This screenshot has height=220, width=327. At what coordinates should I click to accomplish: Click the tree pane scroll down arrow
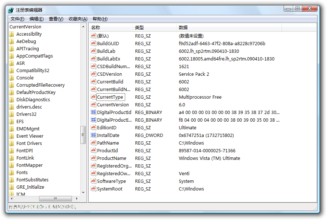pyautogui.click(x=83, y=193)
